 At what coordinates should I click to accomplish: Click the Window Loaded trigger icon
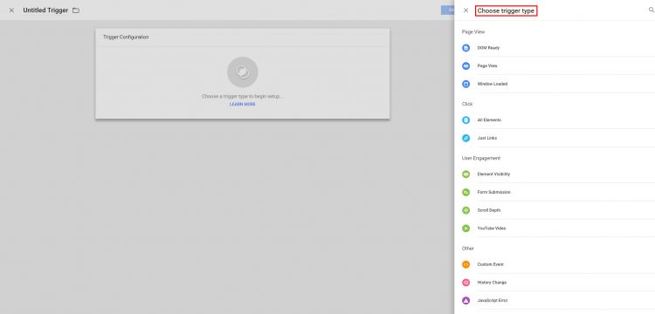(x=465, y=84)
